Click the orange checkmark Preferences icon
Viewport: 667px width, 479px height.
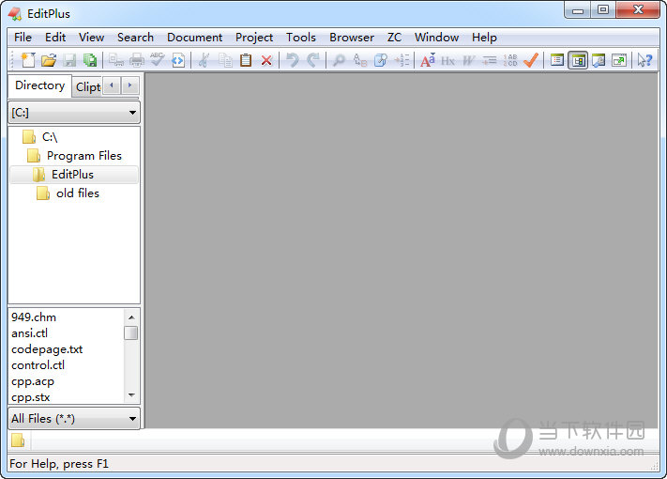(531, 60)
